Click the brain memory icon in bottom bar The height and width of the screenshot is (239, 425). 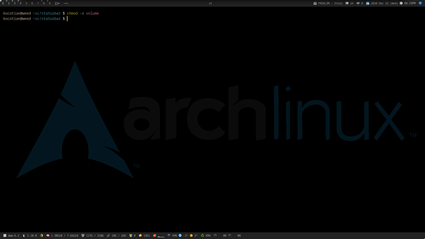[x=48, y=236]
